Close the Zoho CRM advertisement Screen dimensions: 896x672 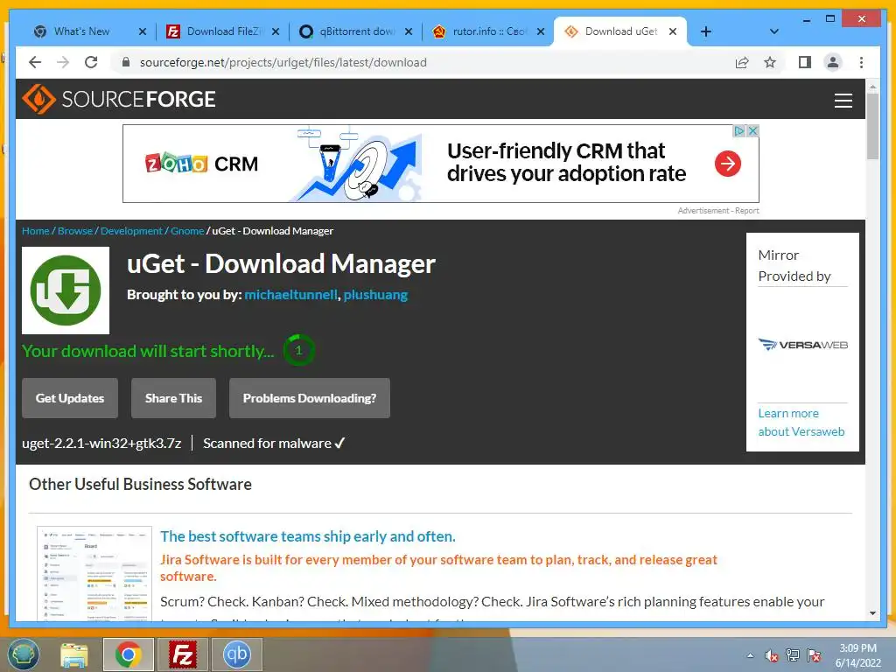[x=753, y=131]
